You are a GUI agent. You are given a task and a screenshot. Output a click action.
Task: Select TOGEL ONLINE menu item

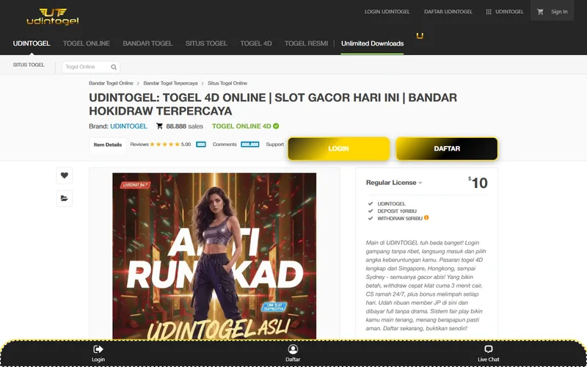tap(87, 43)
